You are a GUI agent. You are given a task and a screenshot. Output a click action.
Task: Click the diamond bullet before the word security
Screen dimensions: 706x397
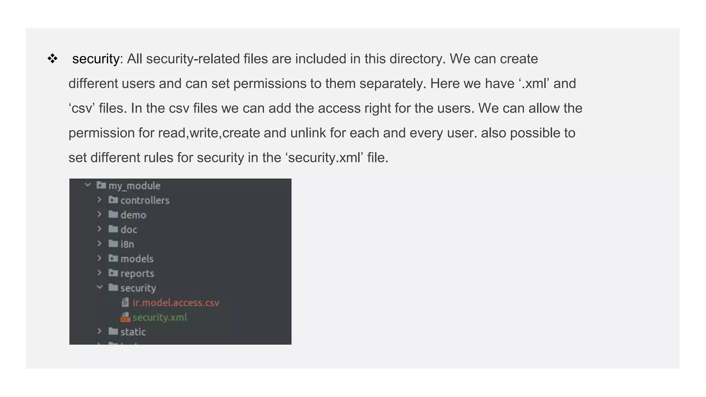click(52, 59)
